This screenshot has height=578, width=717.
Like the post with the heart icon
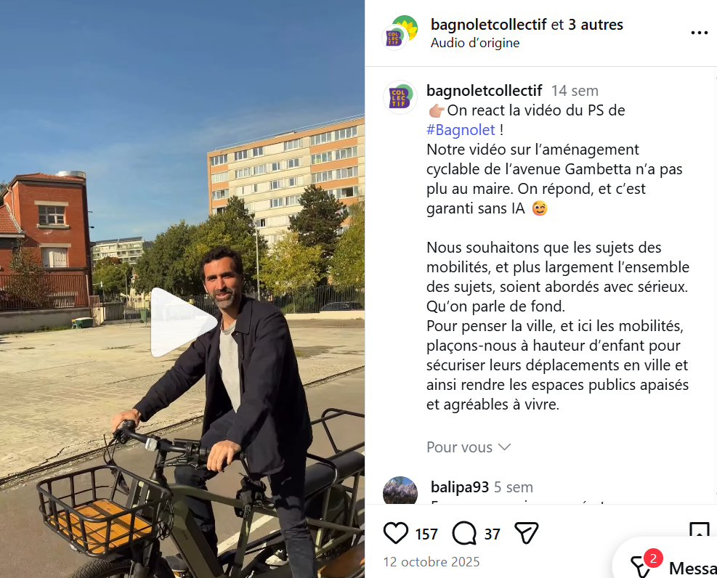[x=395, y=533]
